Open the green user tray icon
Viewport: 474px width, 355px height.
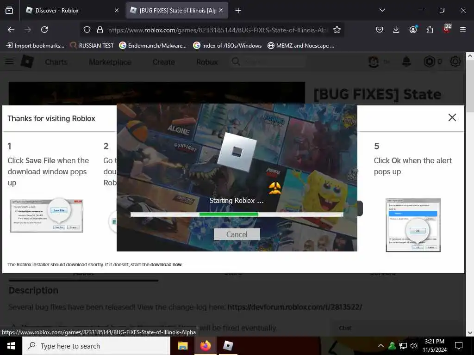pyautogui.click(x=392, y=346)
